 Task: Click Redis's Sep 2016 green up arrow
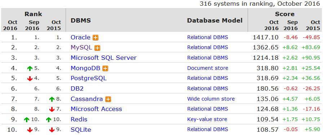[x=27, y=120]
